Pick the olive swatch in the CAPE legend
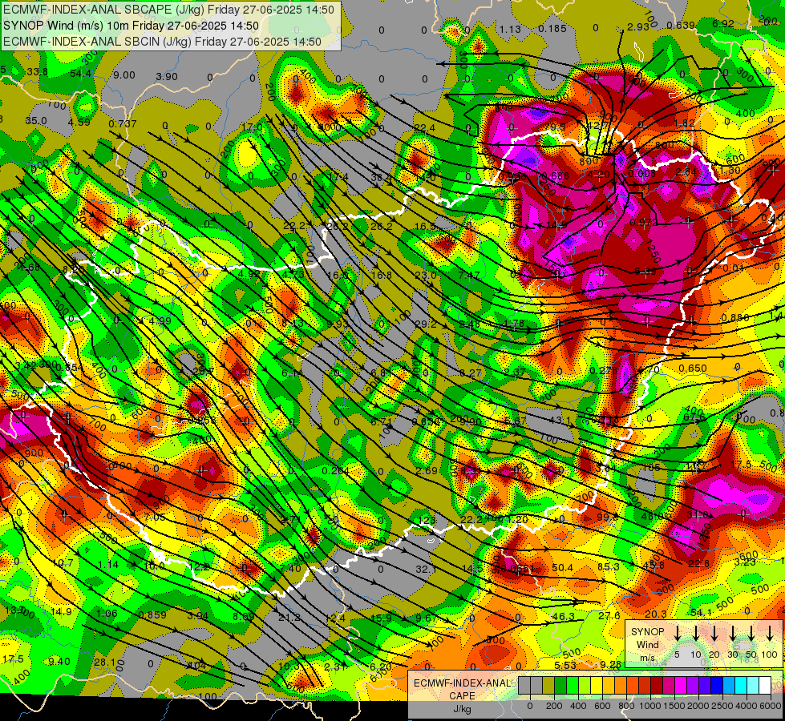The image size is (785, 721). [548, 685]
